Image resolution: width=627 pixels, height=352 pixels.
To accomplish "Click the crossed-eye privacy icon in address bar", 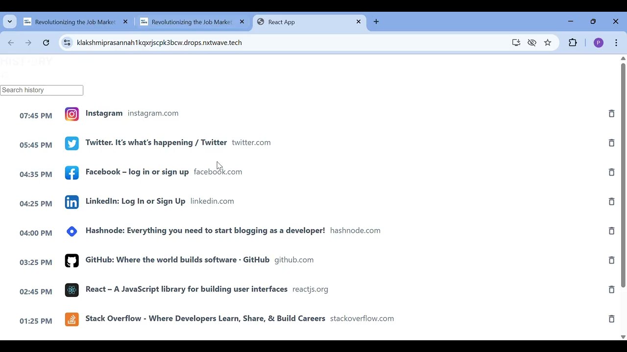I will tap(532, 43).
